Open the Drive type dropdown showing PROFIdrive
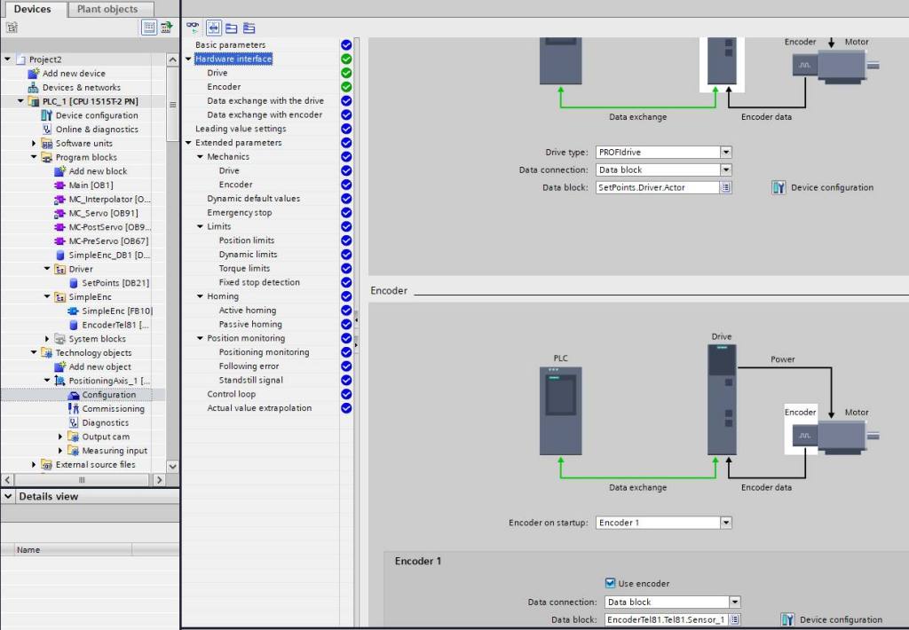This screenshot has height=630, width=909. tap(725, 152)
